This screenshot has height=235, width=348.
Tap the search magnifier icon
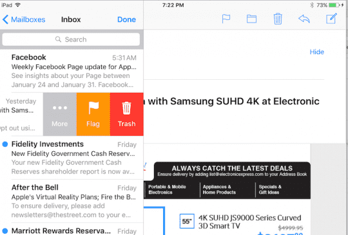pos(58,39)
